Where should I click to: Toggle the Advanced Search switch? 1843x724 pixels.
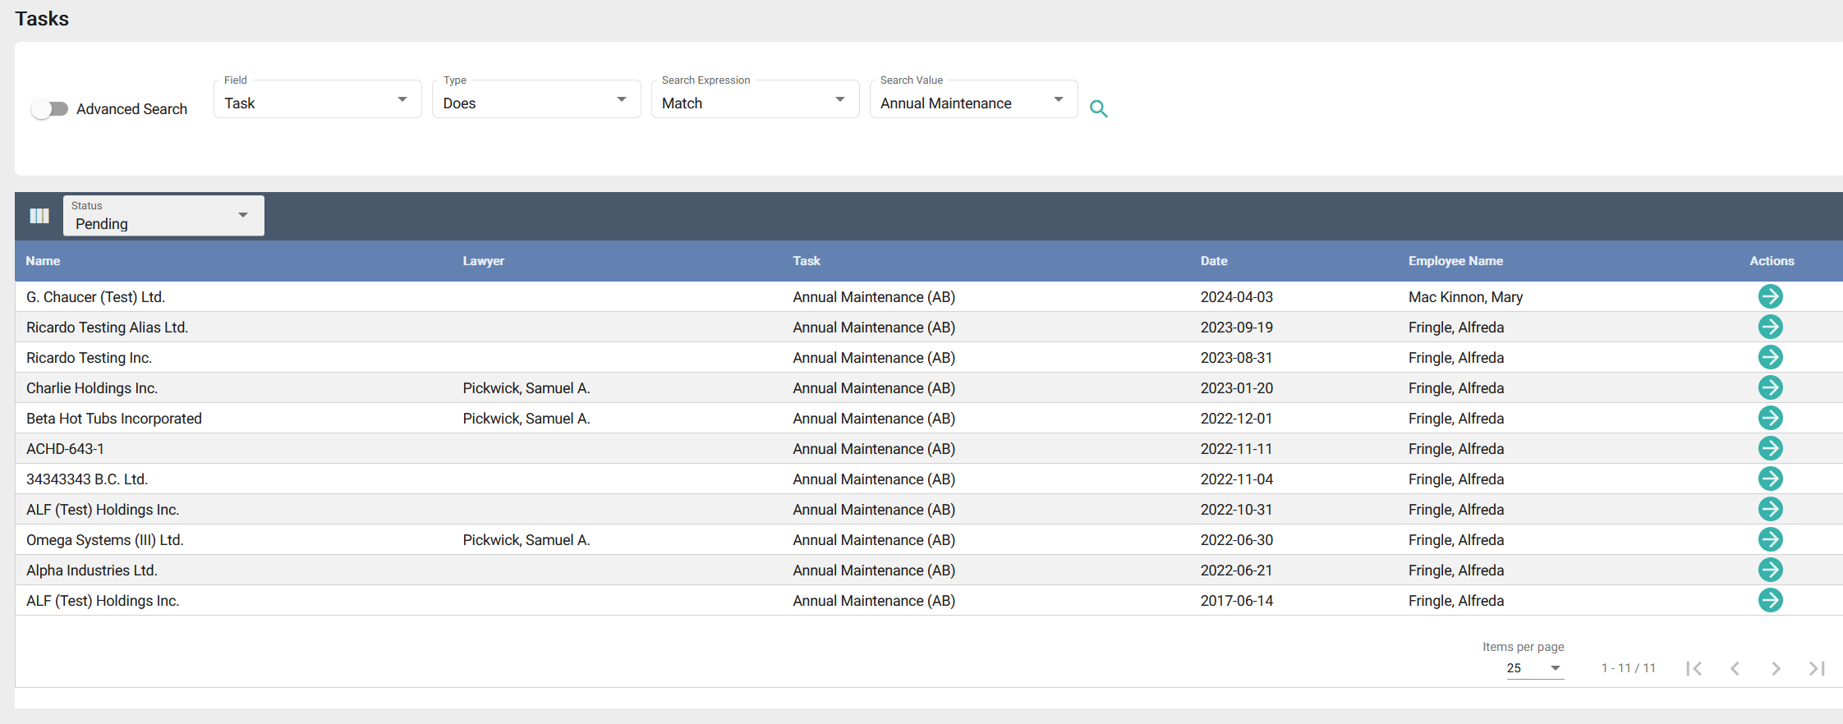tap(50, 108)
